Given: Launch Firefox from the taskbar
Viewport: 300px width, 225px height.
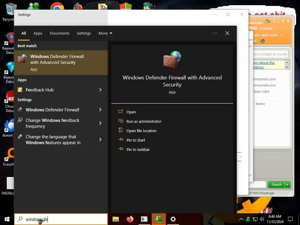Looking at the screenshot, I should [130, 219].
